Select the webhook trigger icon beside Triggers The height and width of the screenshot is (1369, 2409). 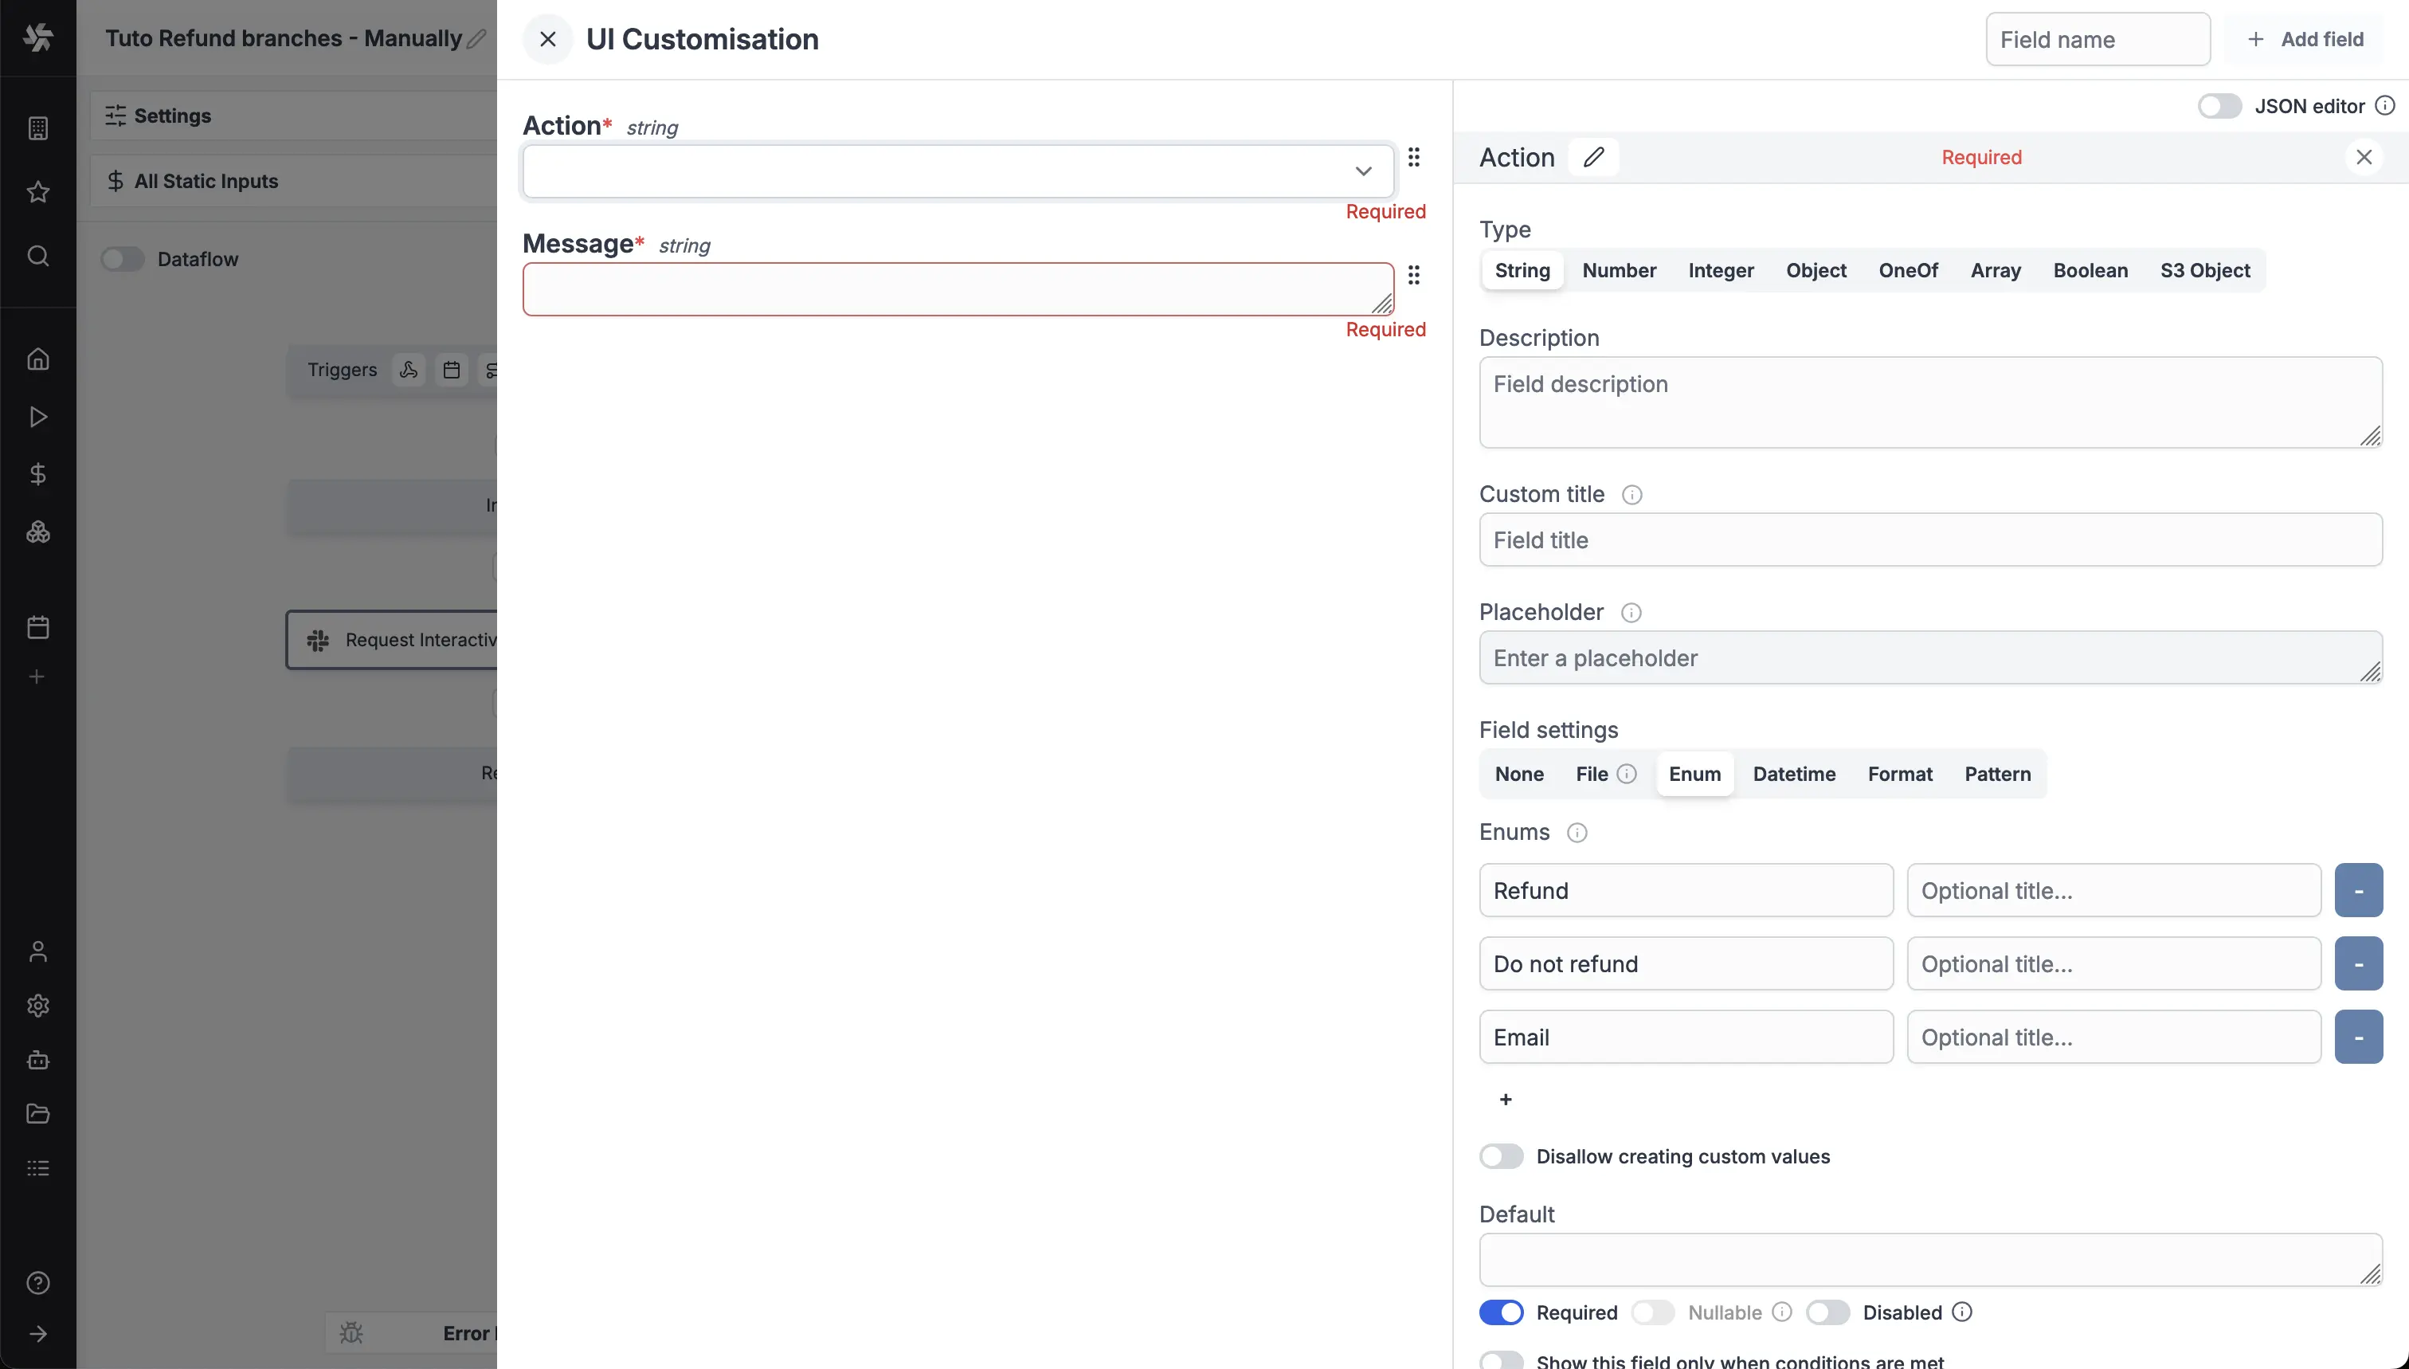point(409,370)
